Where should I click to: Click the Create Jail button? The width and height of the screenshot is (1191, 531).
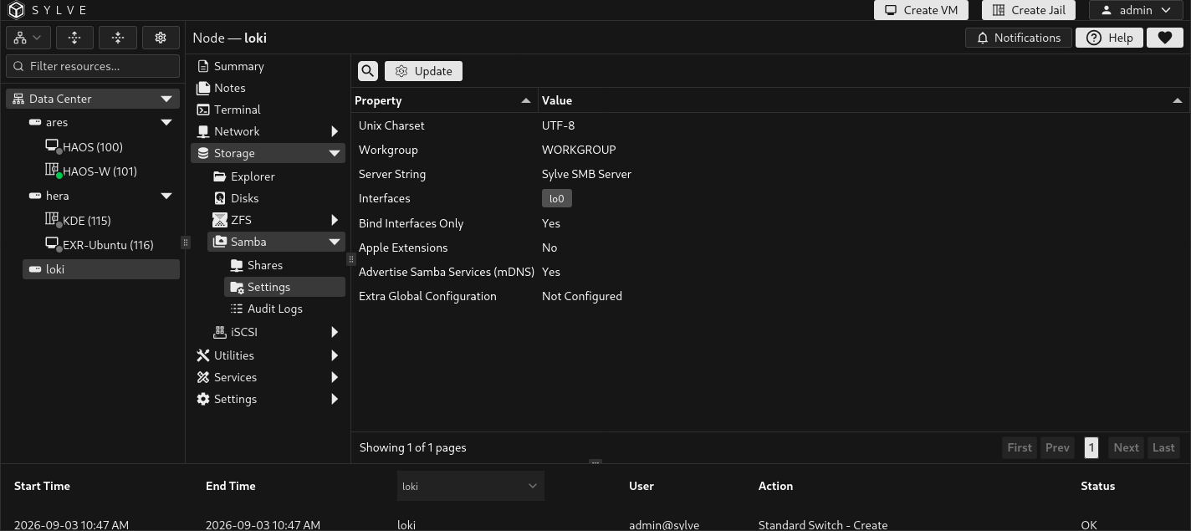point(1028,10)
